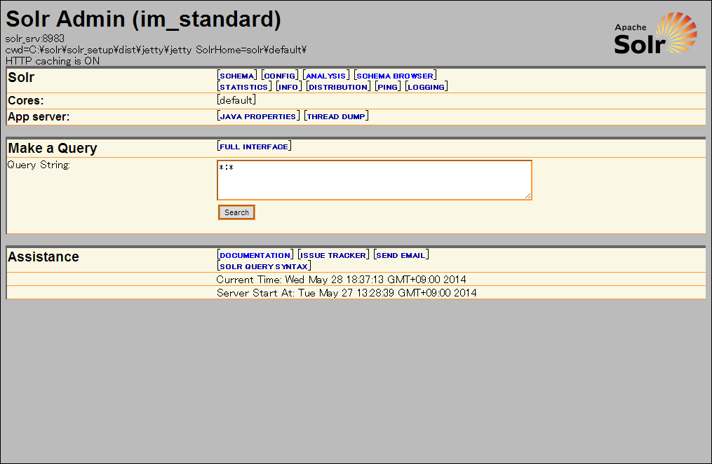Open the DISTRIBUTION link
The image size is (712, 464).
(x=338, y=87)
